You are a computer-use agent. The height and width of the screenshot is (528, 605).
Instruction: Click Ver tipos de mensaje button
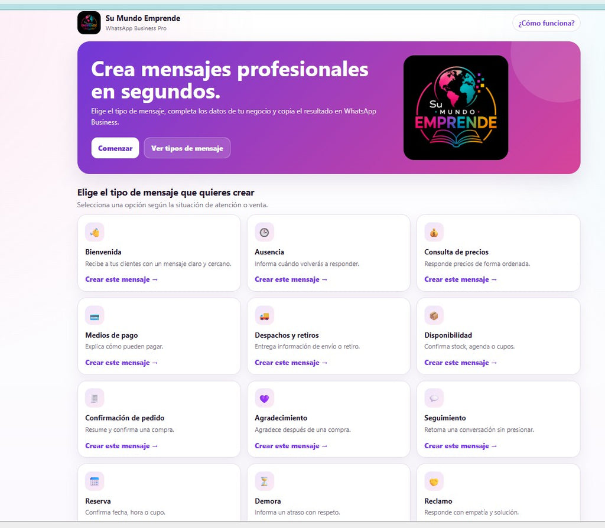[187, 148]
